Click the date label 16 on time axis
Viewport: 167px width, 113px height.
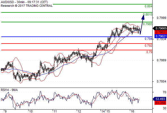click(132, 111)
